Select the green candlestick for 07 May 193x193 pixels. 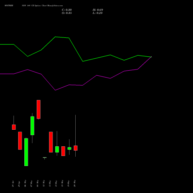coord(32,126)
